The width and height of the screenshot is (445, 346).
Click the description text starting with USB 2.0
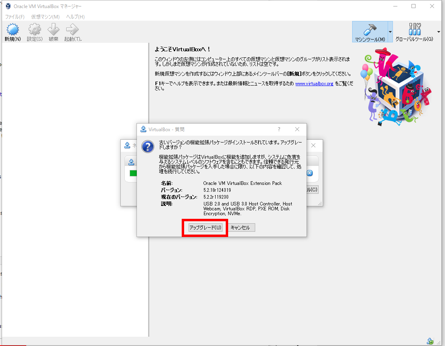(x=248, y=209)
